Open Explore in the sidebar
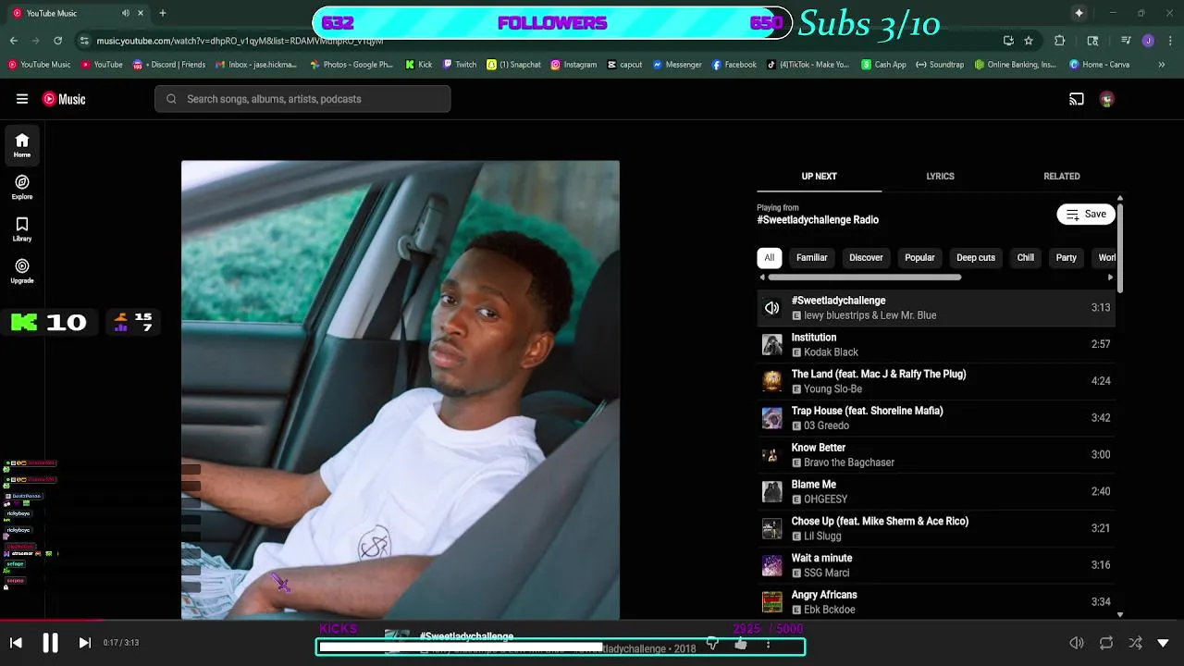 (22, 188)
